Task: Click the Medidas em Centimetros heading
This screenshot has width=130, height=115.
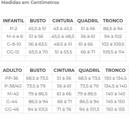Action: tap(30, 2)
